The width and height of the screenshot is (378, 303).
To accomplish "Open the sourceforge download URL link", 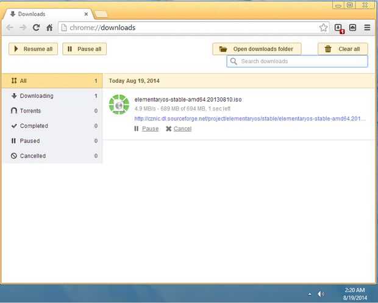I will point(250,119).
